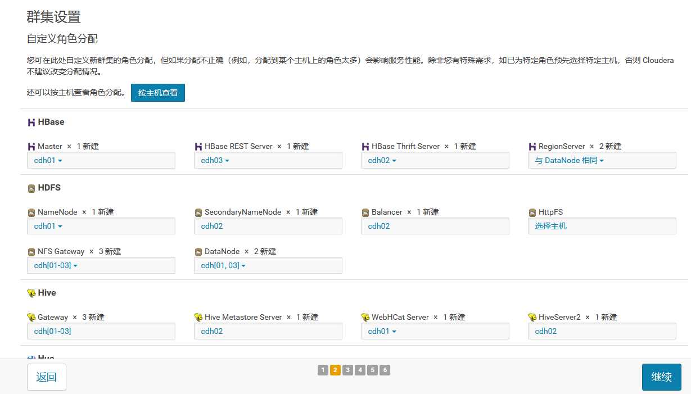This screenshot has height=394, width=691.
Task: Click the 按主机查看 button
Action: click(158, 93)
